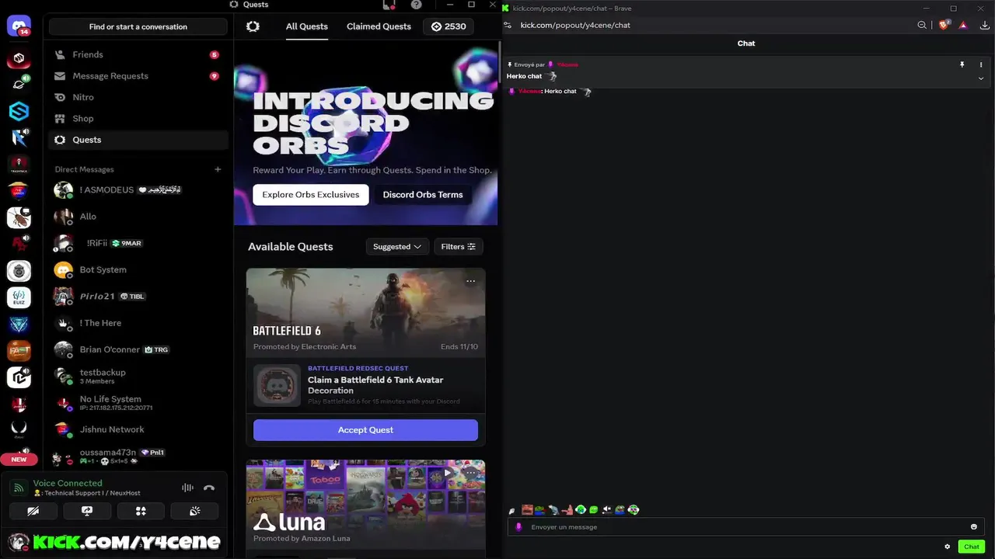Toggle noise suppression waveform icon
The height and width of the screenshot is (559, 995).
187,488
